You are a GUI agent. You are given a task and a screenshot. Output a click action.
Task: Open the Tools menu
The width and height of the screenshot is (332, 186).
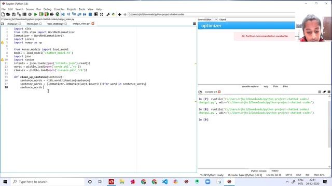tap(82, 9)
